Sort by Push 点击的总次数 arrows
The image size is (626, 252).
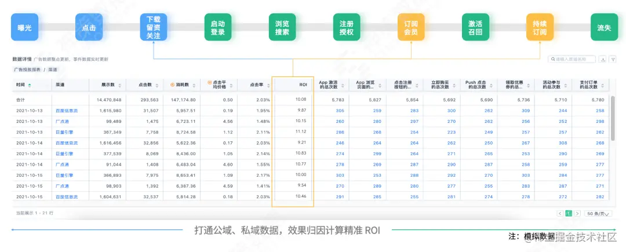[x=491, y=85]
